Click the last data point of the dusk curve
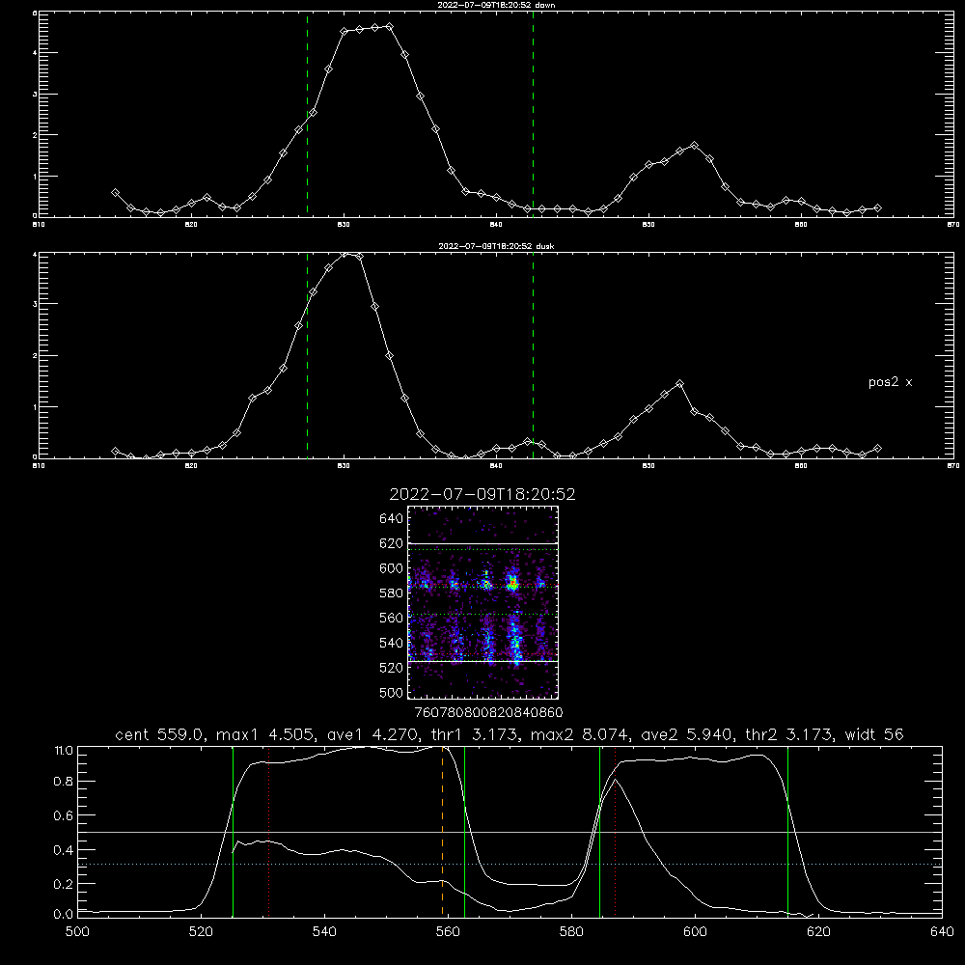This screenshot has width=965, height=965. click(x=877, y=448)
